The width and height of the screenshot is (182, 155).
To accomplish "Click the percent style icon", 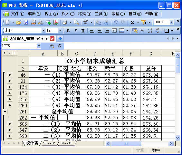I will [x=142, y=31].
